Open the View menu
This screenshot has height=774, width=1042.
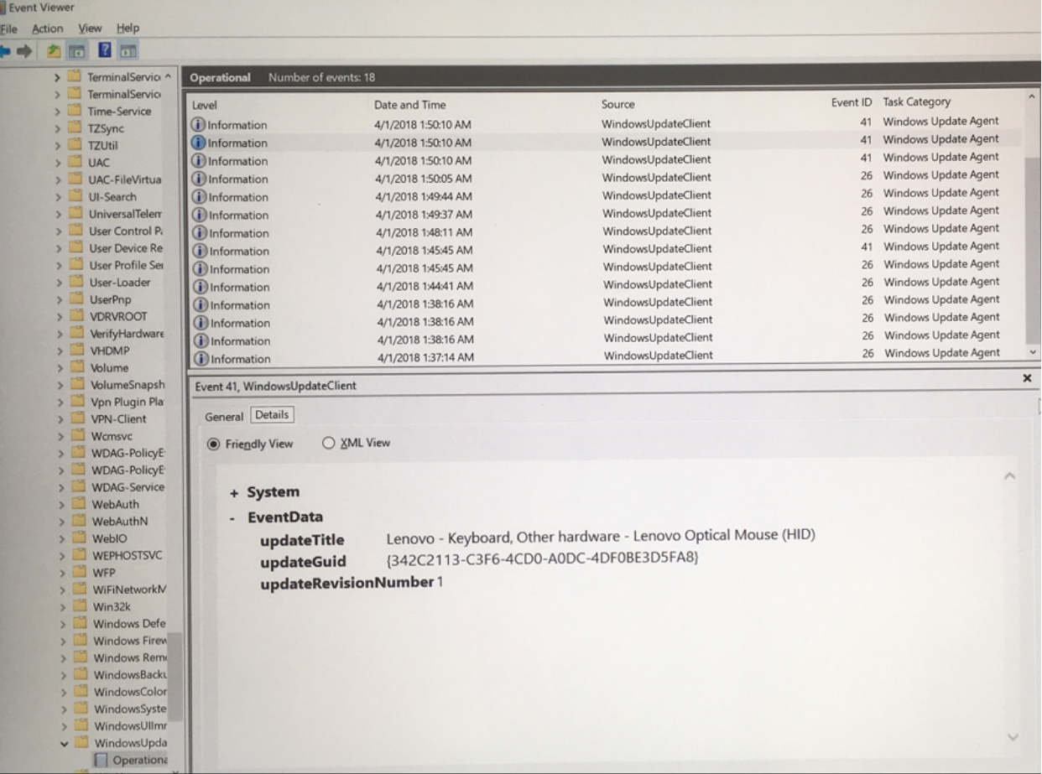point(90,28)
